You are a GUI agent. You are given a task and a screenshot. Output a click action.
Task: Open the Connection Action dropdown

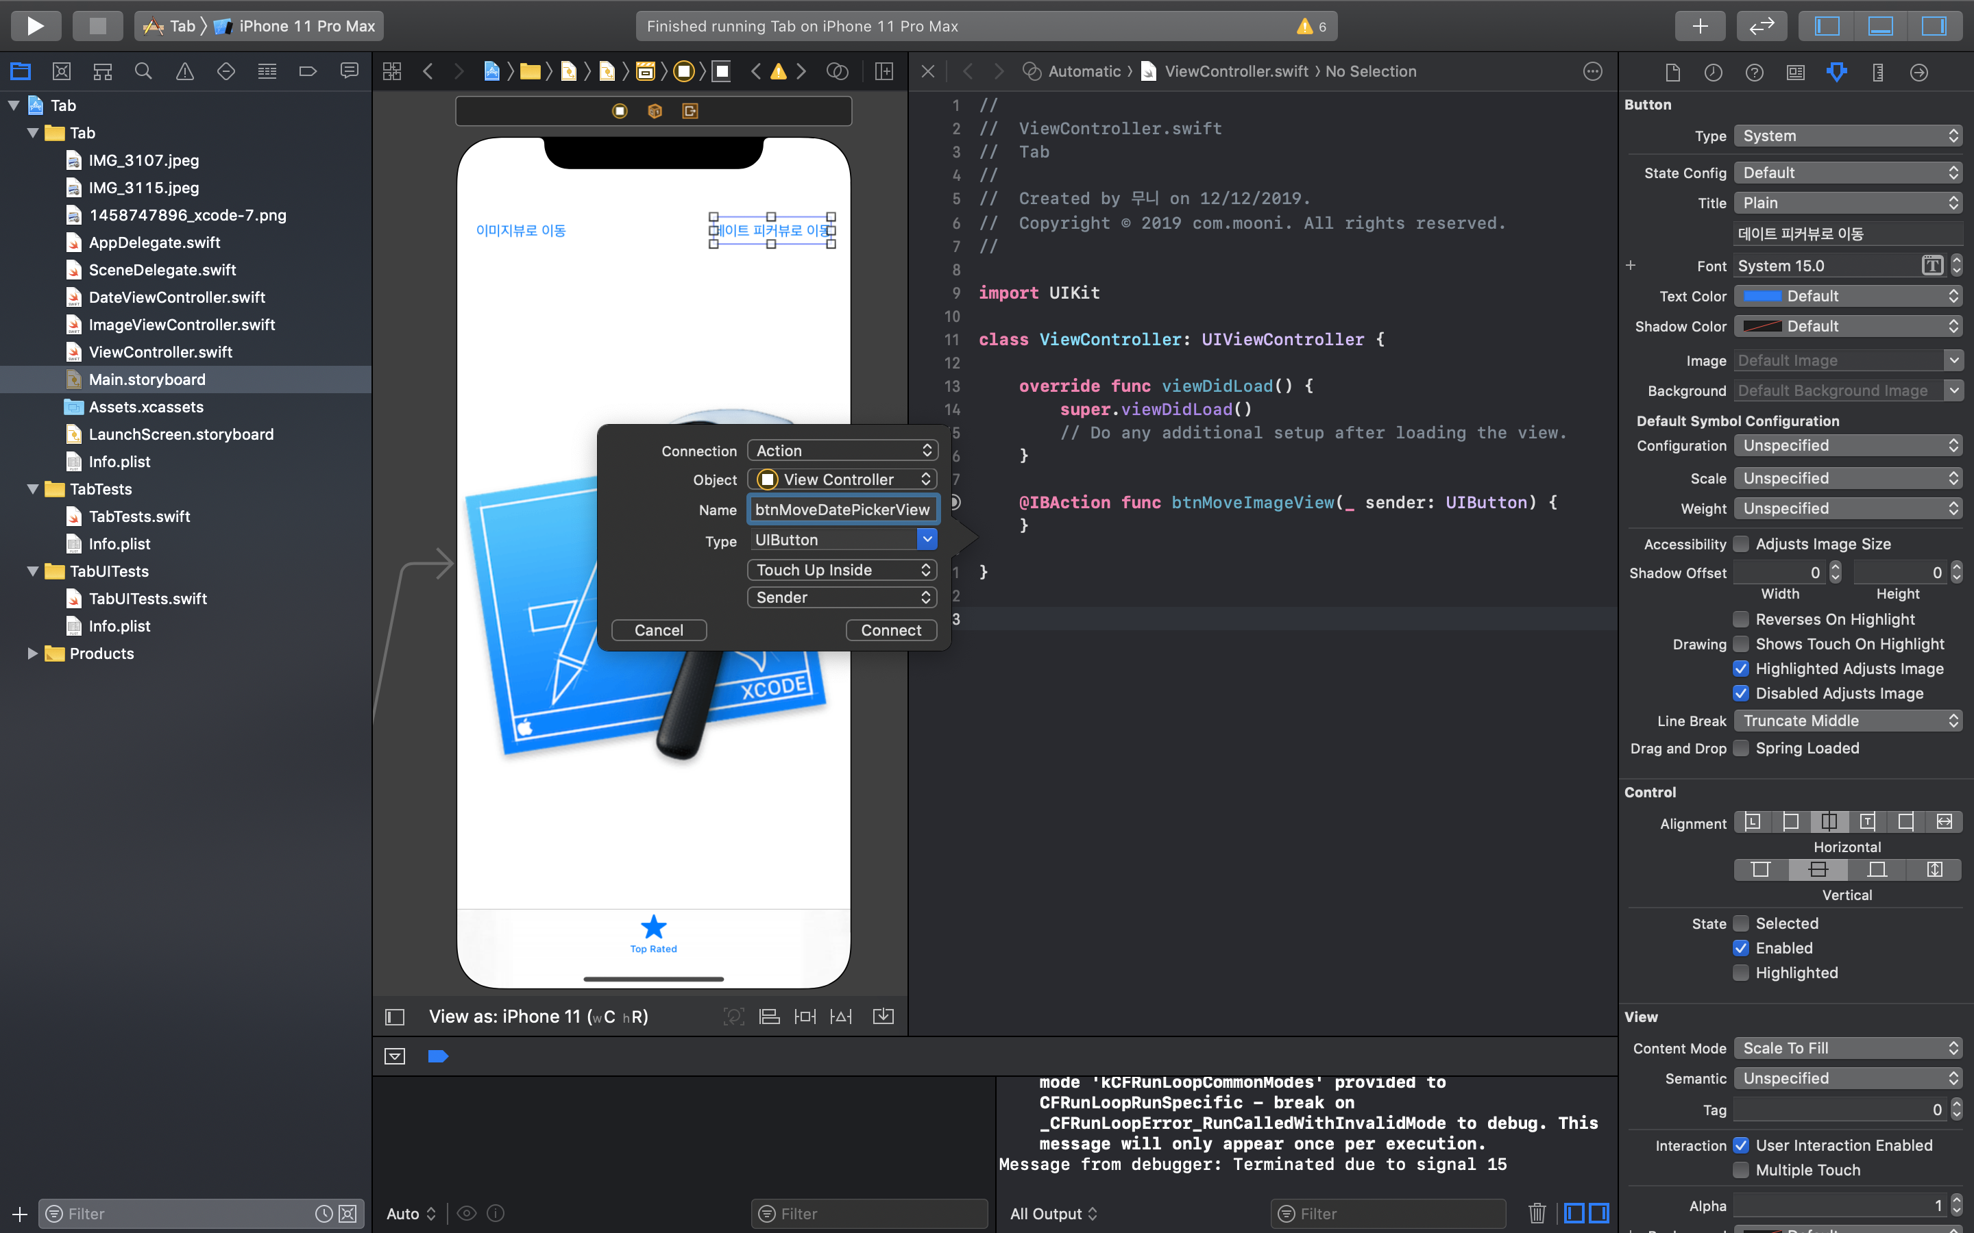coord(842,450)
